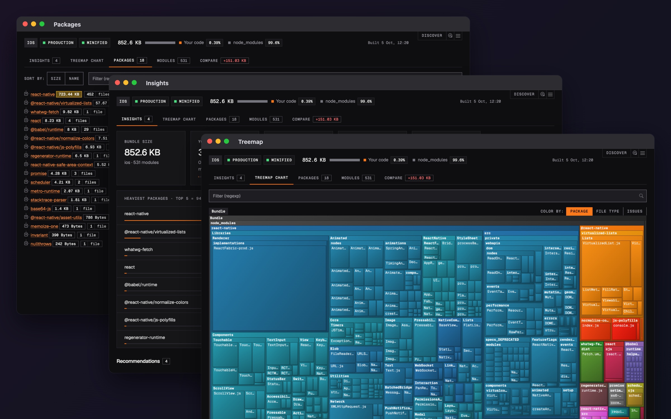Click Discover button in Insights window

coord(524,94)
